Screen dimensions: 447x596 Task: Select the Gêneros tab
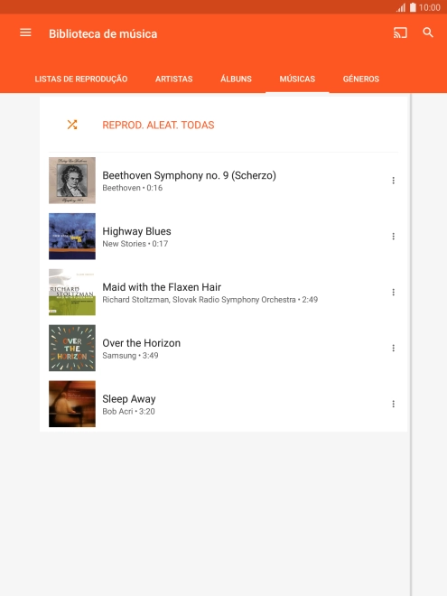click(360, 79)
